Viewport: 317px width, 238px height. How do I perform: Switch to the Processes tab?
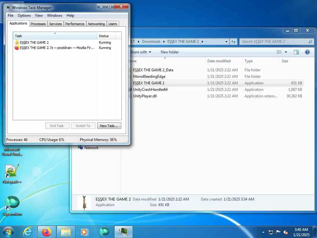(38, 24)
